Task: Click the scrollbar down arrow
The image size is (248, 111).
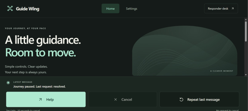Action: coord(246,75)
